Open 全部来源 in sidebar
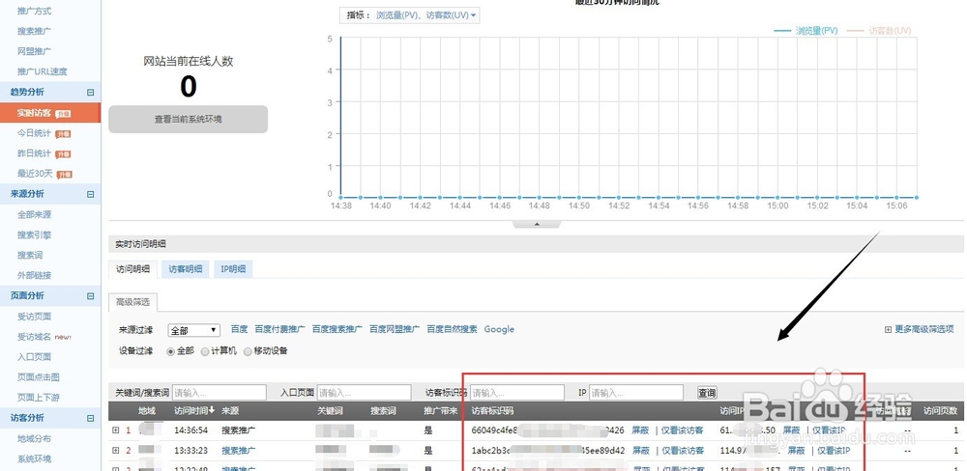The width and height of the screenshot is (967, 471). tap(34, 214)
